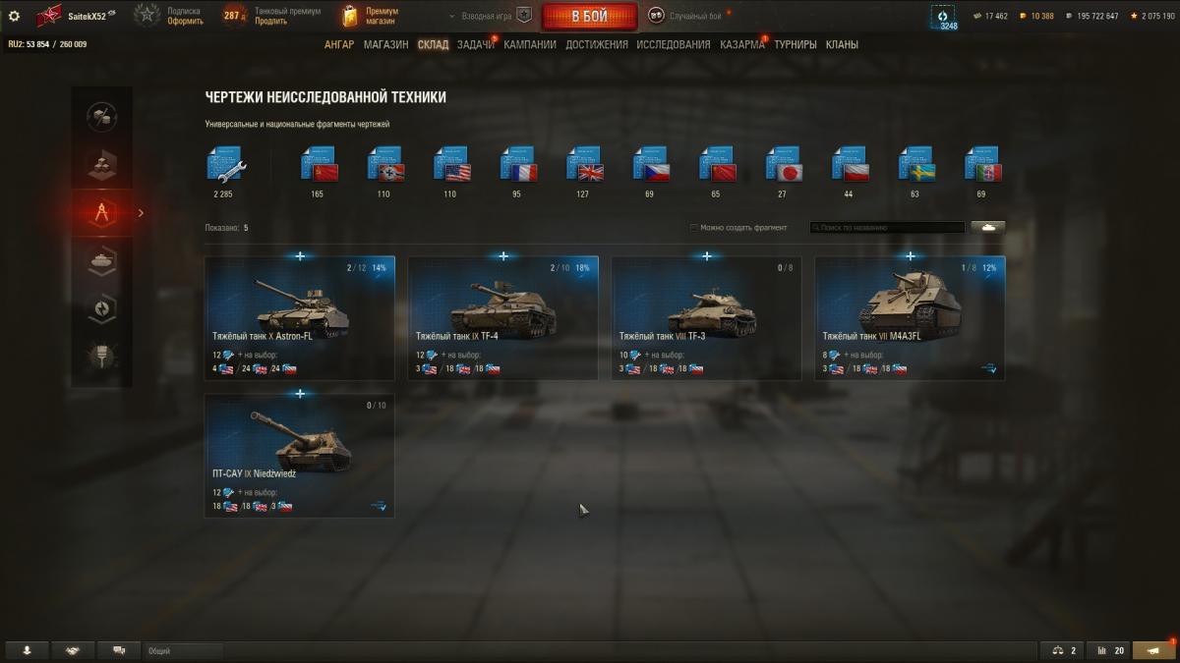Select the Astron-FL blueprint card
Viewport: 1180px width, 663px height.
300,318
